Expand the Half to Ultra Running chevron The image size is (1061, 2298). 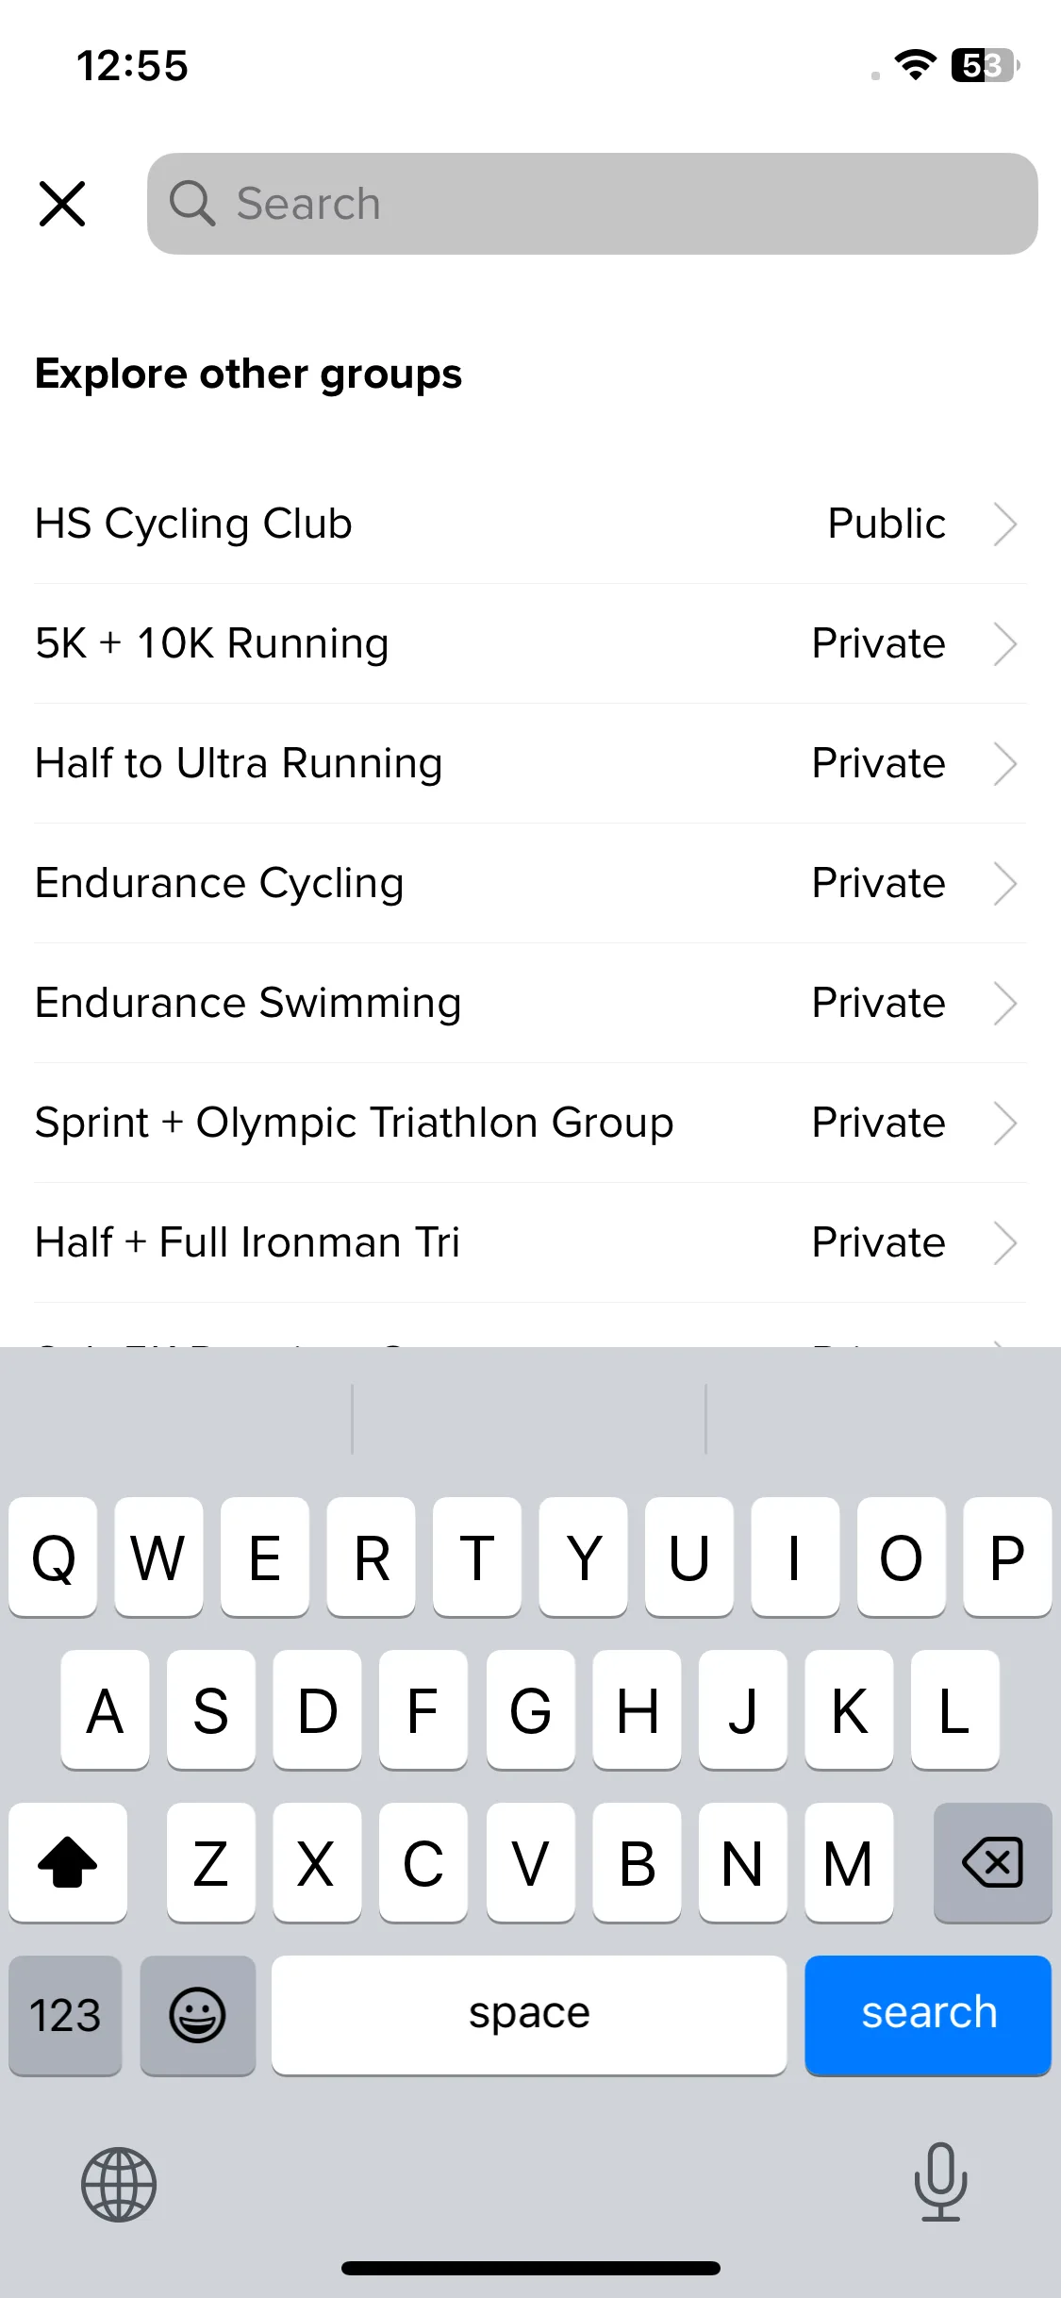tap(1005, 763)
